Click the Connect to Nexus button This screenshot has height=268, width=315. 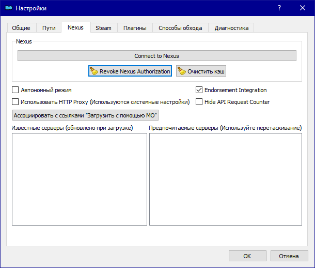[156, 56]
